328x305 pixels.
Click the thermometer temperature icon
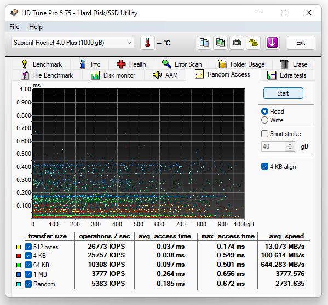[148, 43]
